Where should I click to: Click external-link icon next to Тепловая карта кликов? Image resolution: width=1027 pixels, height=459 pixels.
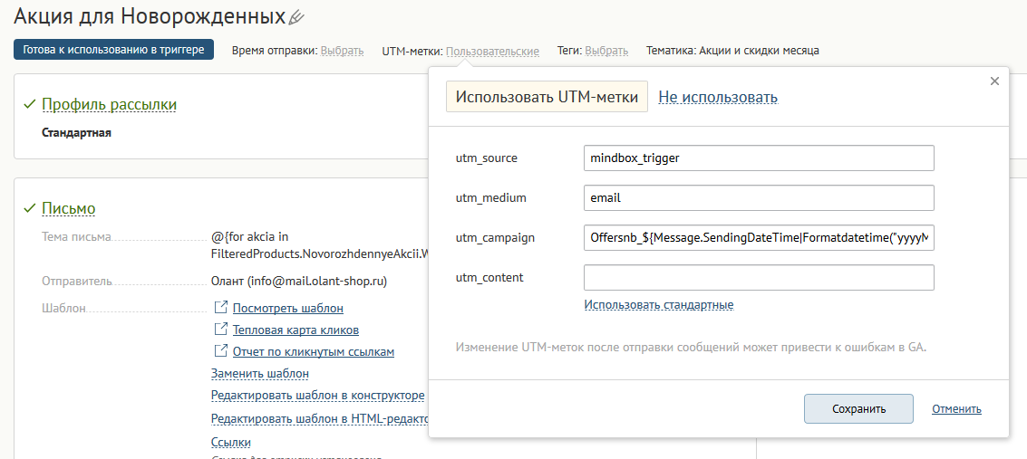pyautogui.click(x=221, y=330)
